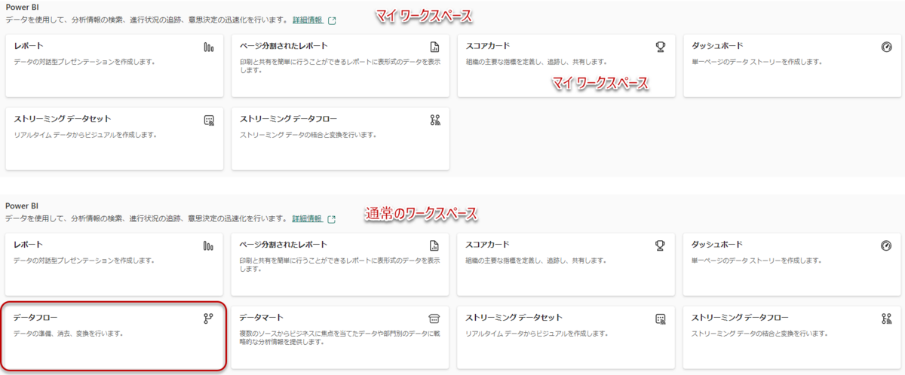Choose ストリーミング データセット card title in lower section
The height and width of the screenshot is (375, 905).
coord(515,318)
